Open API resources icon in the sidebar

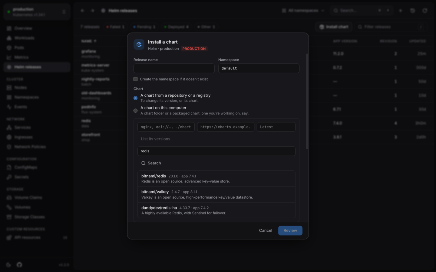9,238
